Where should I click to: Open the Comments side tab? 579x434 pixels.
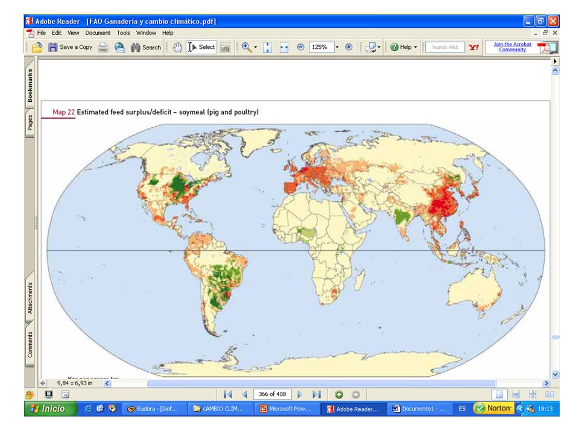tap(30, 344)
